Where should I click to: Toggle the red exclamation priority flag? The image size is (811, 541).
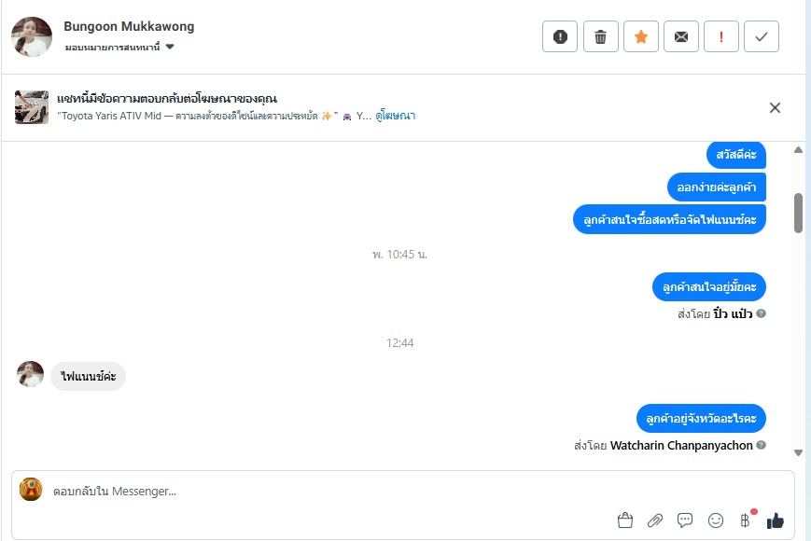coord(721,37)
